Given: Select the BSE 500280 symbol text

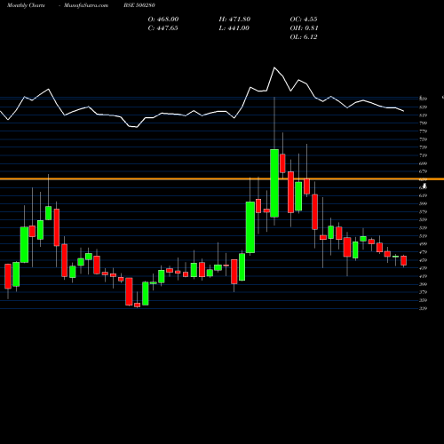Looking at the screenshot, I should pos(139,5).
